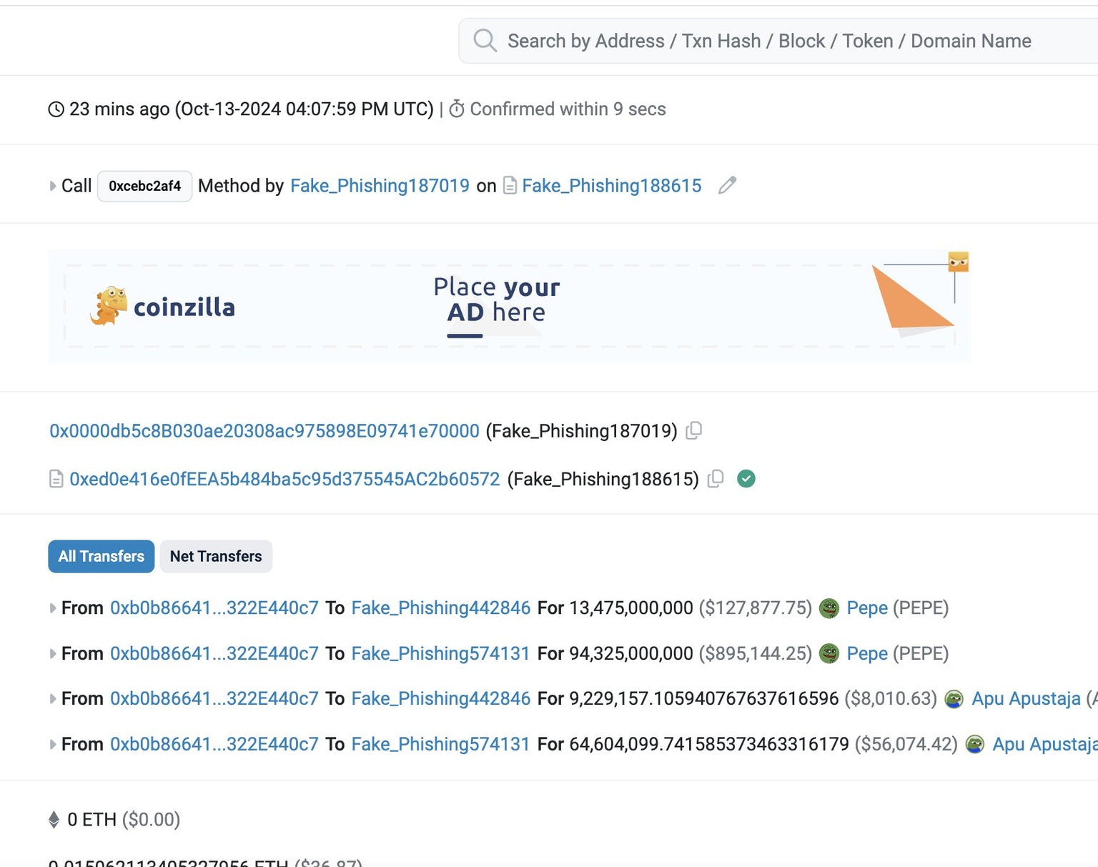The image size is (1098, 867).
Task: Open Fake_Phishing442846 link in the first transfer
Action: pos(440,608)
